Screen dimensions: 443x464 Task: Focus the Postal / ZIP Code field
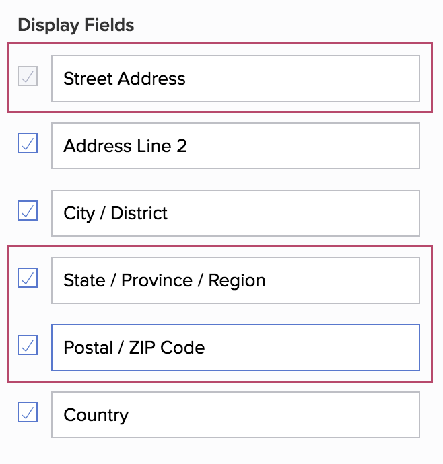(235, 348)
